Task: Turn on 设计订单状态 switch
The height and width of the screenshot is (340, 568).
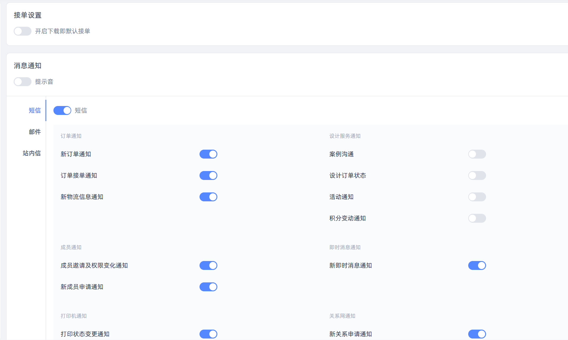Action: click(x=477, y=175)
